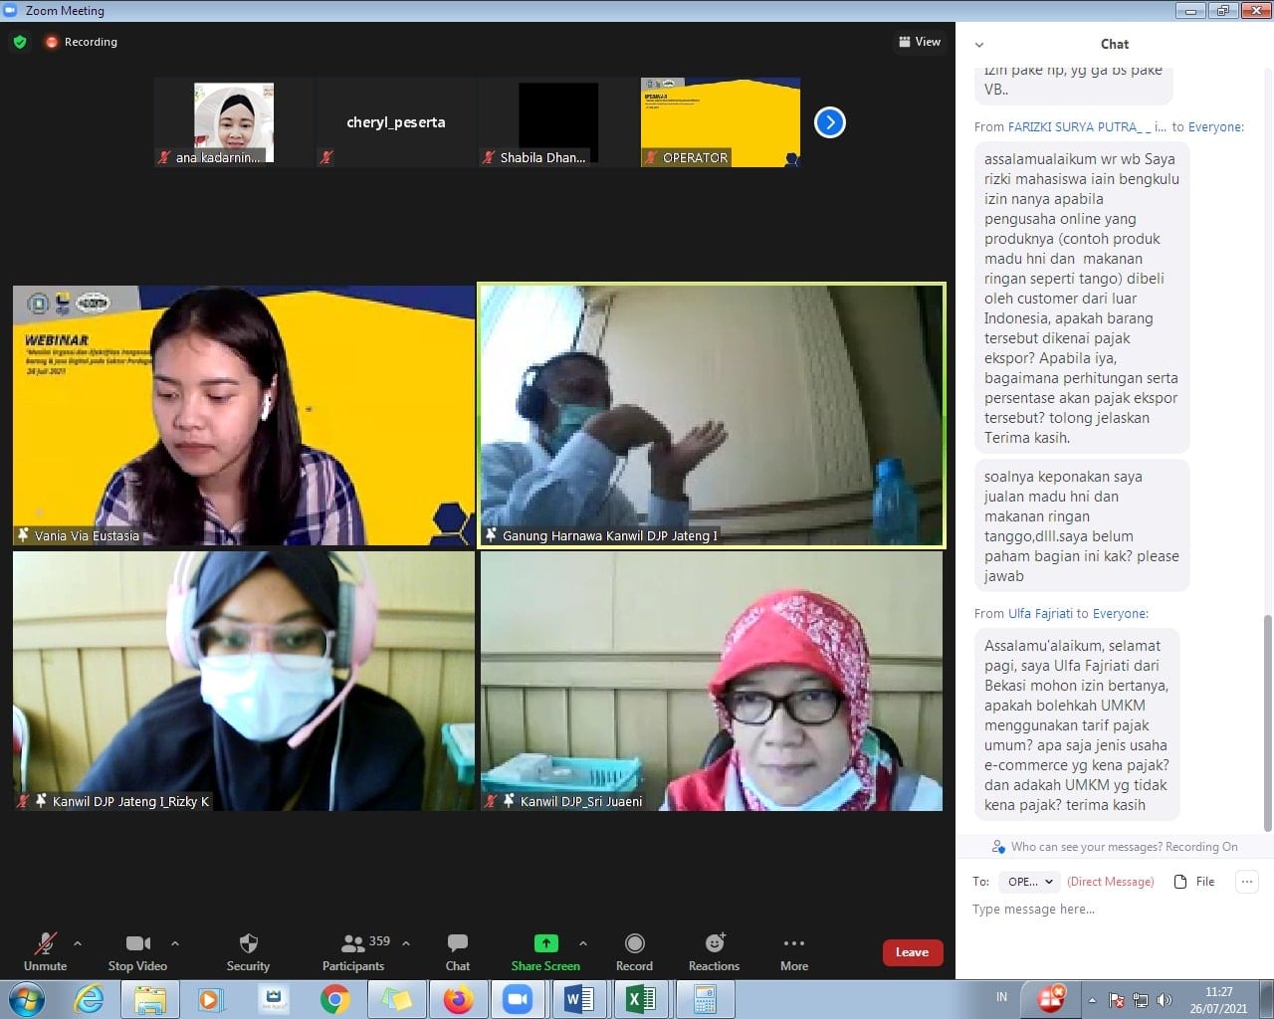
Task: Toggle camera with Stop Video
Action: [137, 950]
